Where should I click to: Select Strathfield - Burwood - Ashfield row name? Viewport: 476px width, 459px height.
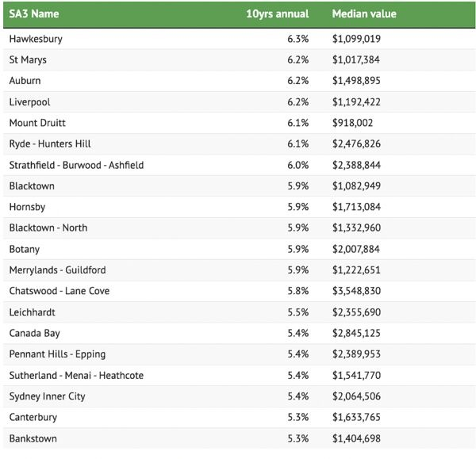pyautogui.click(x=76, y=165)
